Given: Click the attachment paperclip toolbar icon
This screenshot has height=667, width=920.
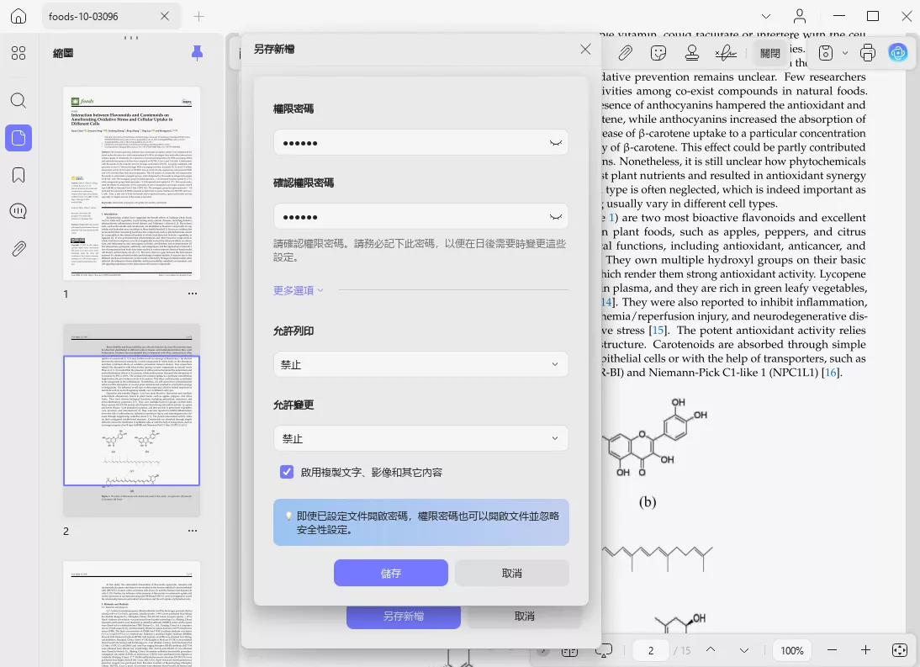Looking at the screenshot, I should click(x=626, y=53).
